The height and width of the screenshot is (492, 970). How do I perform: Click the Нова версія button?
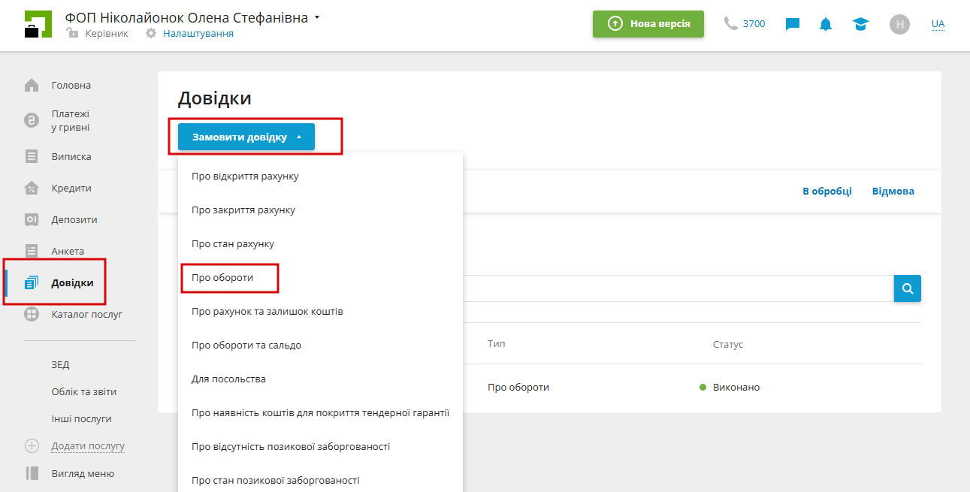[648, 24]
